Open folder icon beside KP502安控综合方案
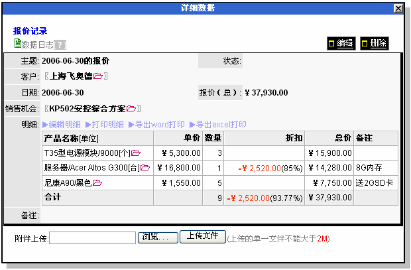411x270 pixels. 131,109
